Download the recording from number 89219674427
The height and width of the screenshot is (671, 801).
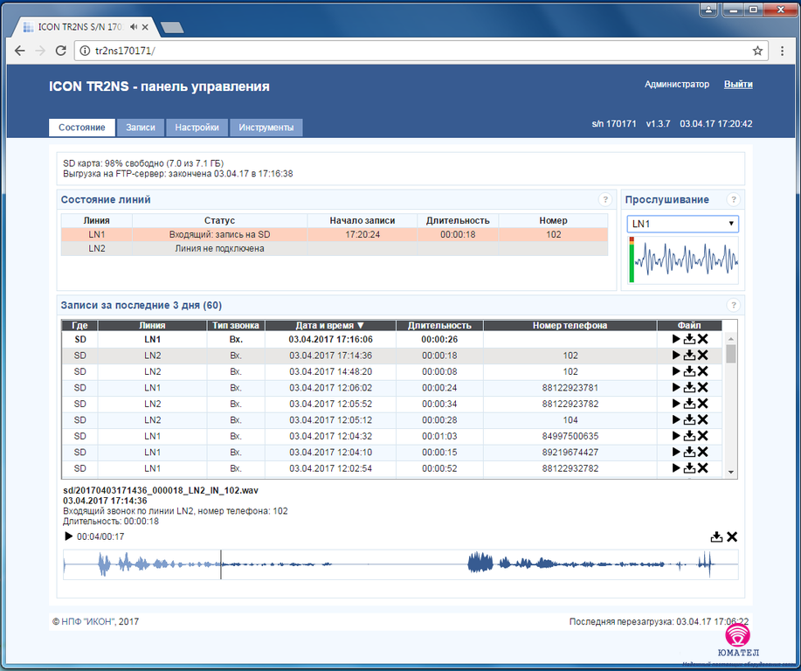tap(689, 453)
